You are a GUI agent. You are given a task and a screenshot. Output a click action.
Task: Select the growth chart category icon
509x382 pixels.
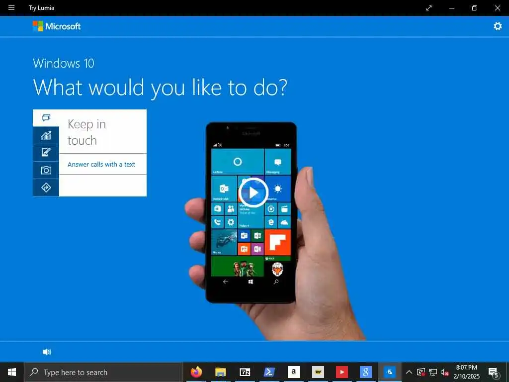[x=46, y=135]
